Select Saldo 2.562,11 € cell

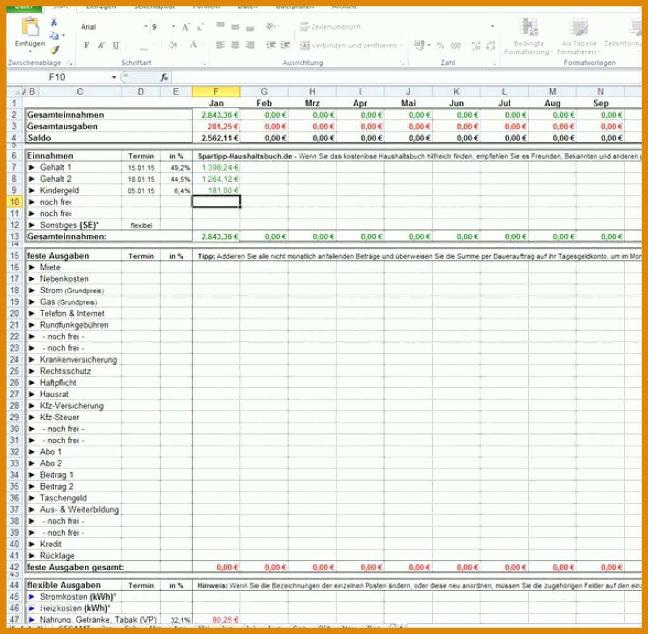(216, 138)
